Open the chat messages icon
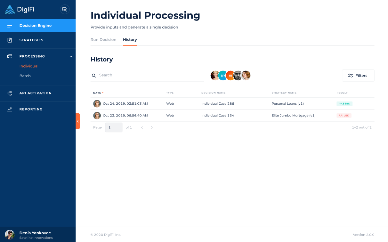The image size is (388, 242). (x=65, y=9)
